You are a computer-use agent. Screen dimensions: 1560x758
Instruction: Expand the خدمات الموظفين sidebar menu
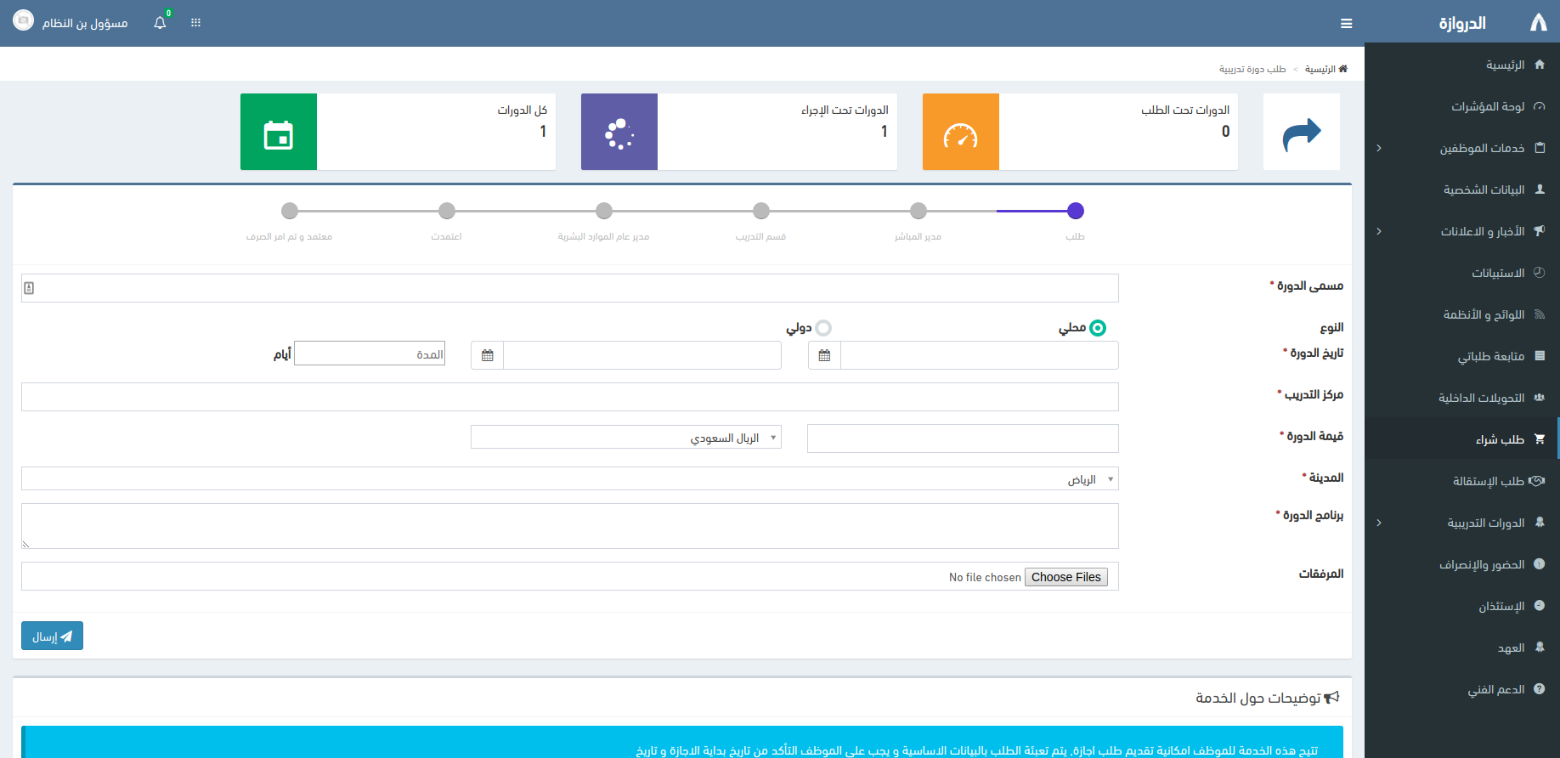(x=1482, y=148)
